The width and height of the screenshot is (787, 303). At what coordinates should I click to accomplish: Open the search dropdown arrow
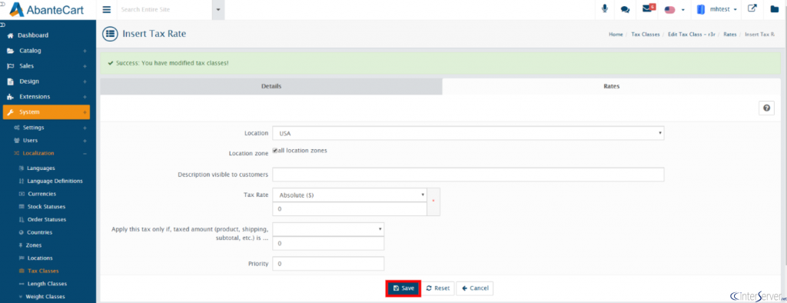218,9
